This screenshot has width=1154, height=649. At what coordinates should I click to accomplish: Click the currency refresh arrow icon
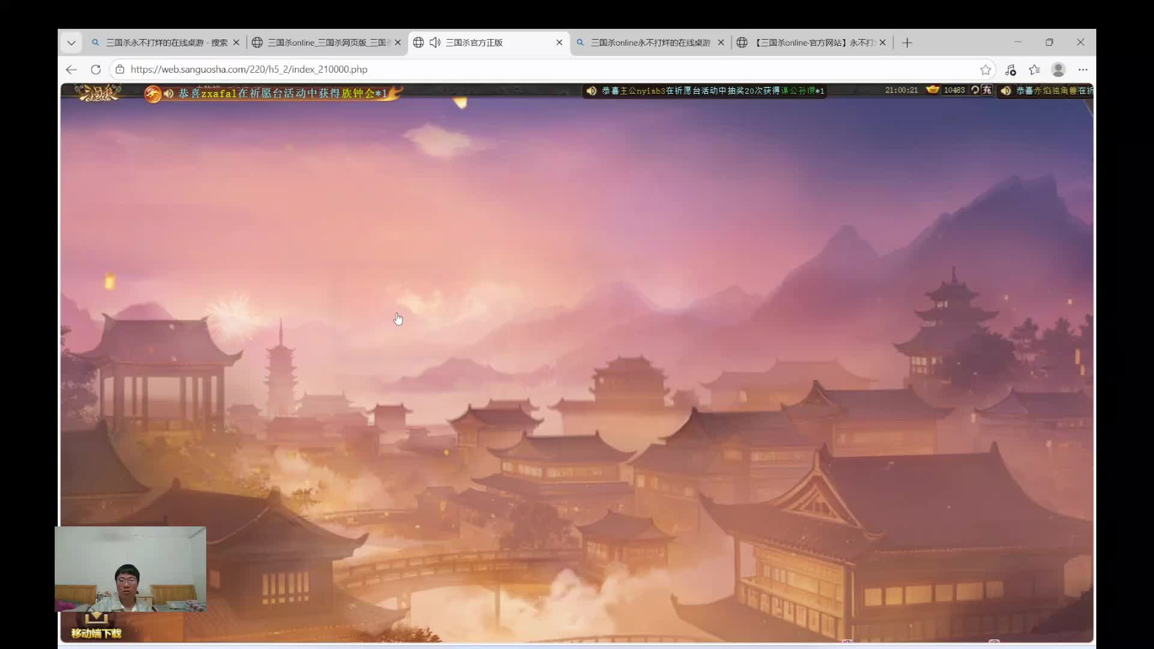(975, 90)
